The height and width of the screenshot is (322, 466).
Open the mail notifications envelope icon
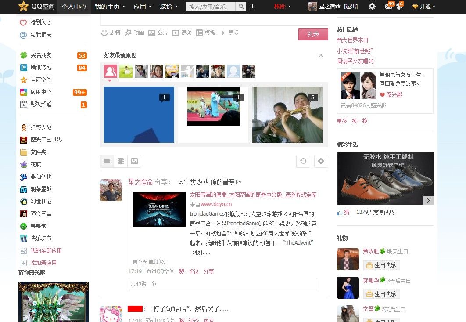click(388, 6)
